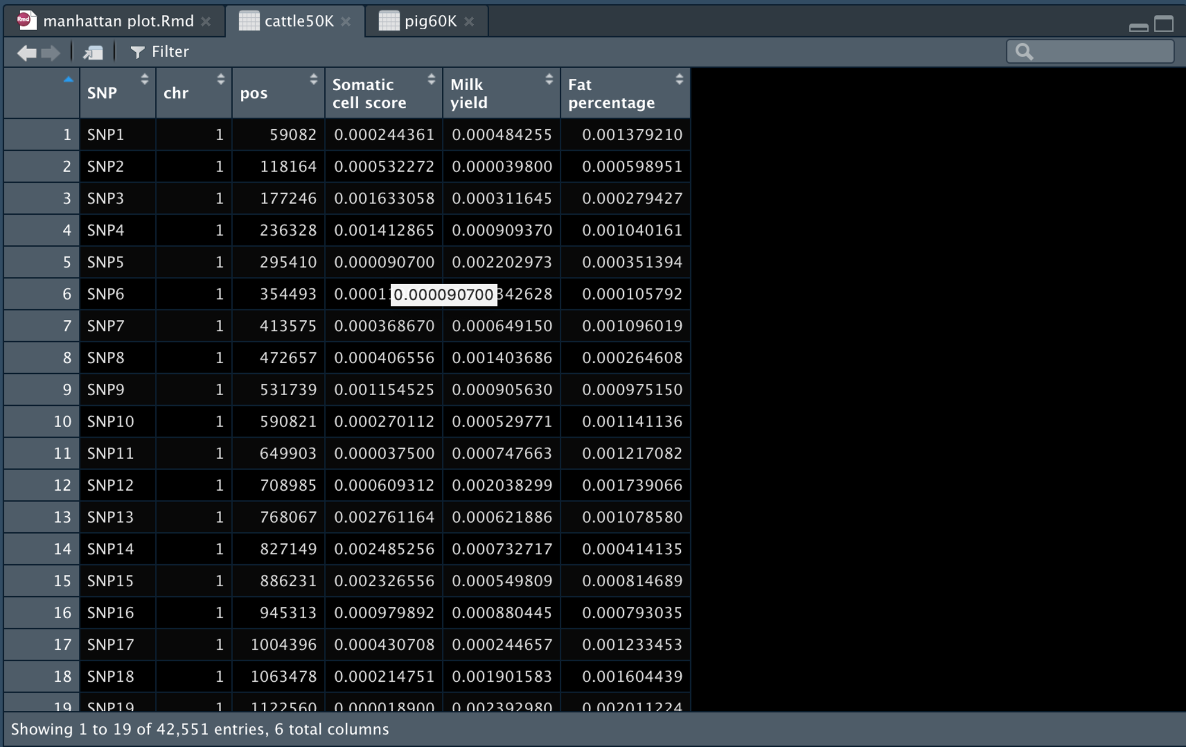Focus the data viewer search field

(x=1090, y=52)
